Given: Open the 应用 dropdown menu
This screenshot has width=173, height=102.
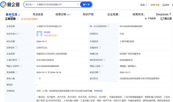Looking at the screenshot, I should coord(144,5).
